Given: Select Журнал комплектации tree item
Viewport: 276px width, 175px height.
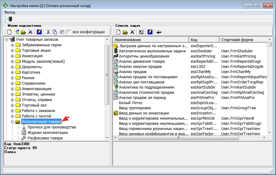Looking at the screenshot, I should tap(47, 133).
